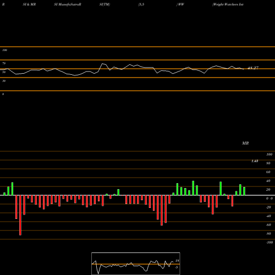Click the RSI axis label 30
This screenshot has height=275, width=275.
click(4, 81)
